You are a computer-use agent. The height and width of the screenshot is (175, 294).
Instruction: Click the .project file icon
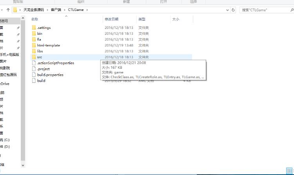click(34, 69)
